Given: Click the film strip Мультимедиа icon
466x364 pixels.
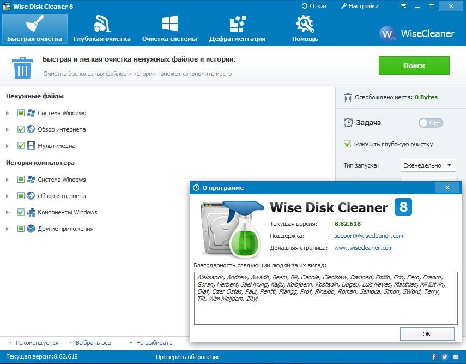Looking at the screenshot, I should click(x=31, y=146).
